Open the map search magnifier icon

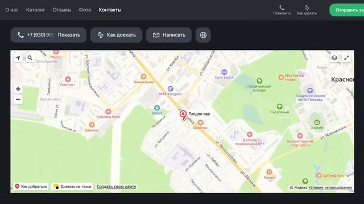point(30,58)
